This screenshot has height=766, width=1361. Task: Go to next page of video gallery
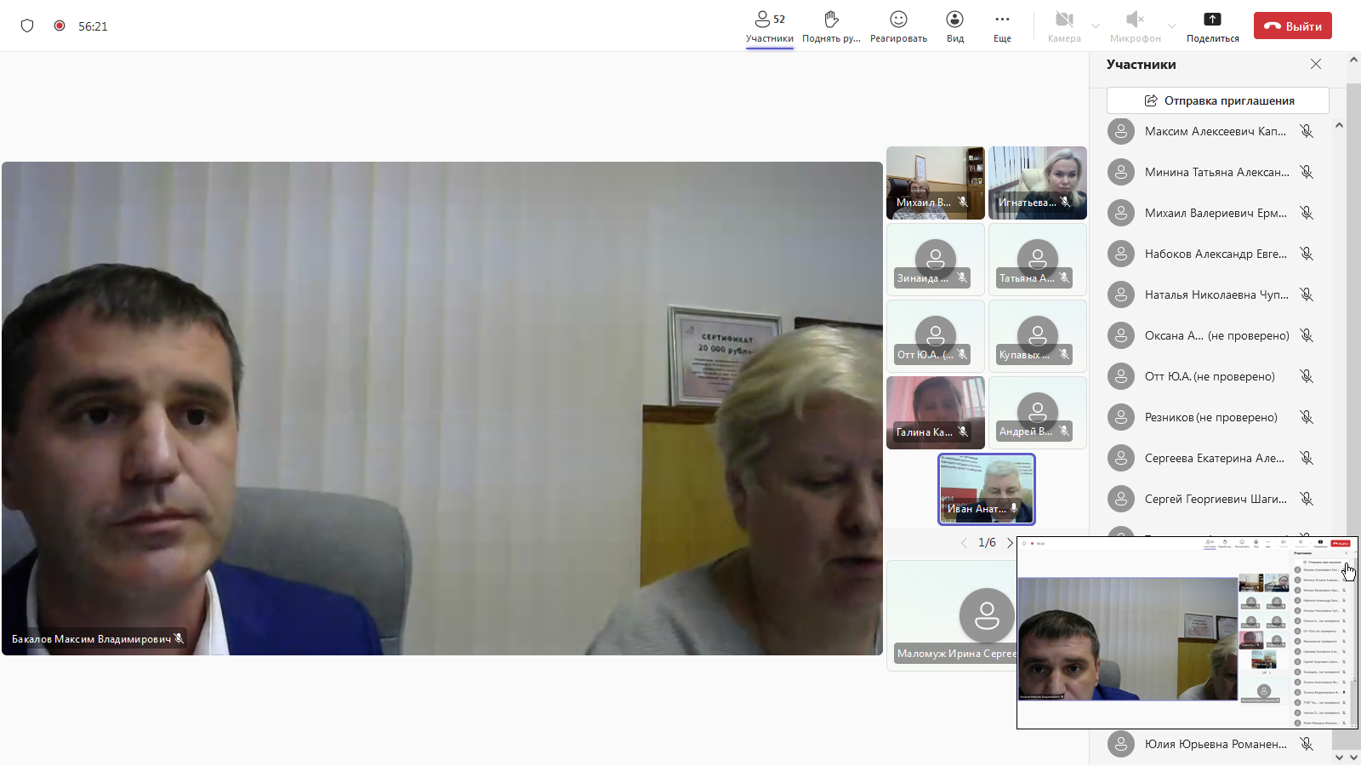click(x=1010, y=543)
